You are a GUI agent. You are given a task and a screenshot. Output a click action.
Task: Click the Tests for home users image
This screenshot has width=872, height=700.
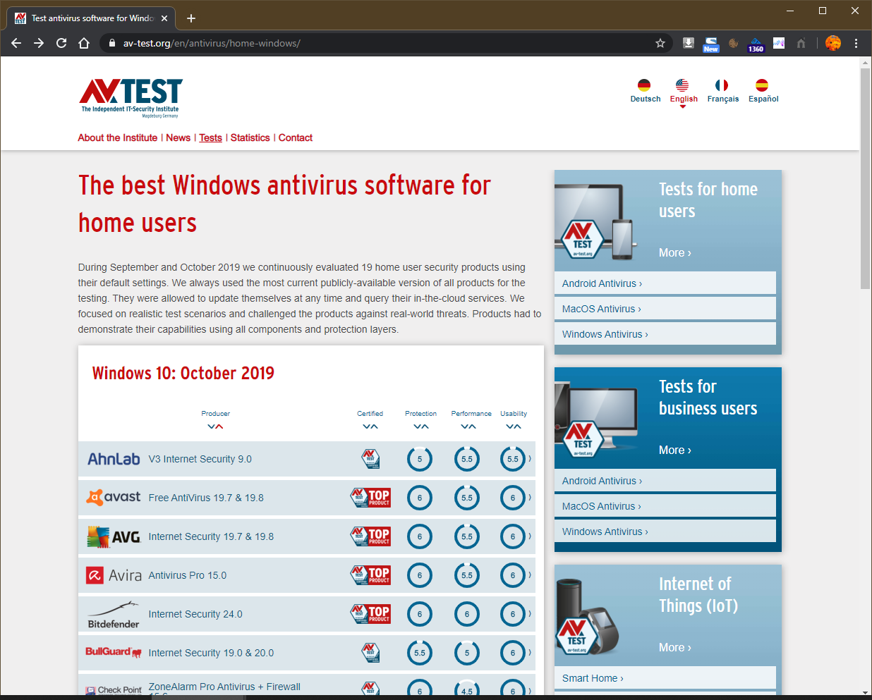[596, 221]
